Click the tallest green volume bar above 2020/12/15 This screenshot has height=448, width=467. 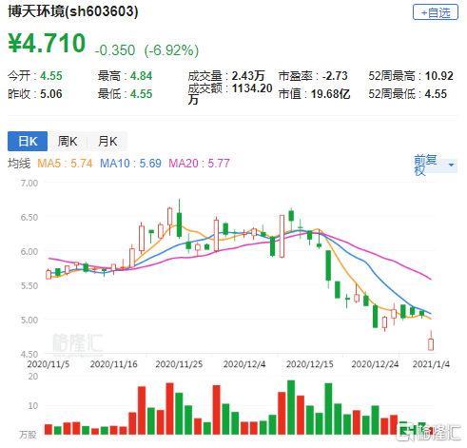[291, 407]
